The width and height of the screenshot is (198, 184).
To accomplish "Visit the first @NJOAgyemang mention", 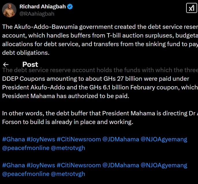I will pos(164,139).
